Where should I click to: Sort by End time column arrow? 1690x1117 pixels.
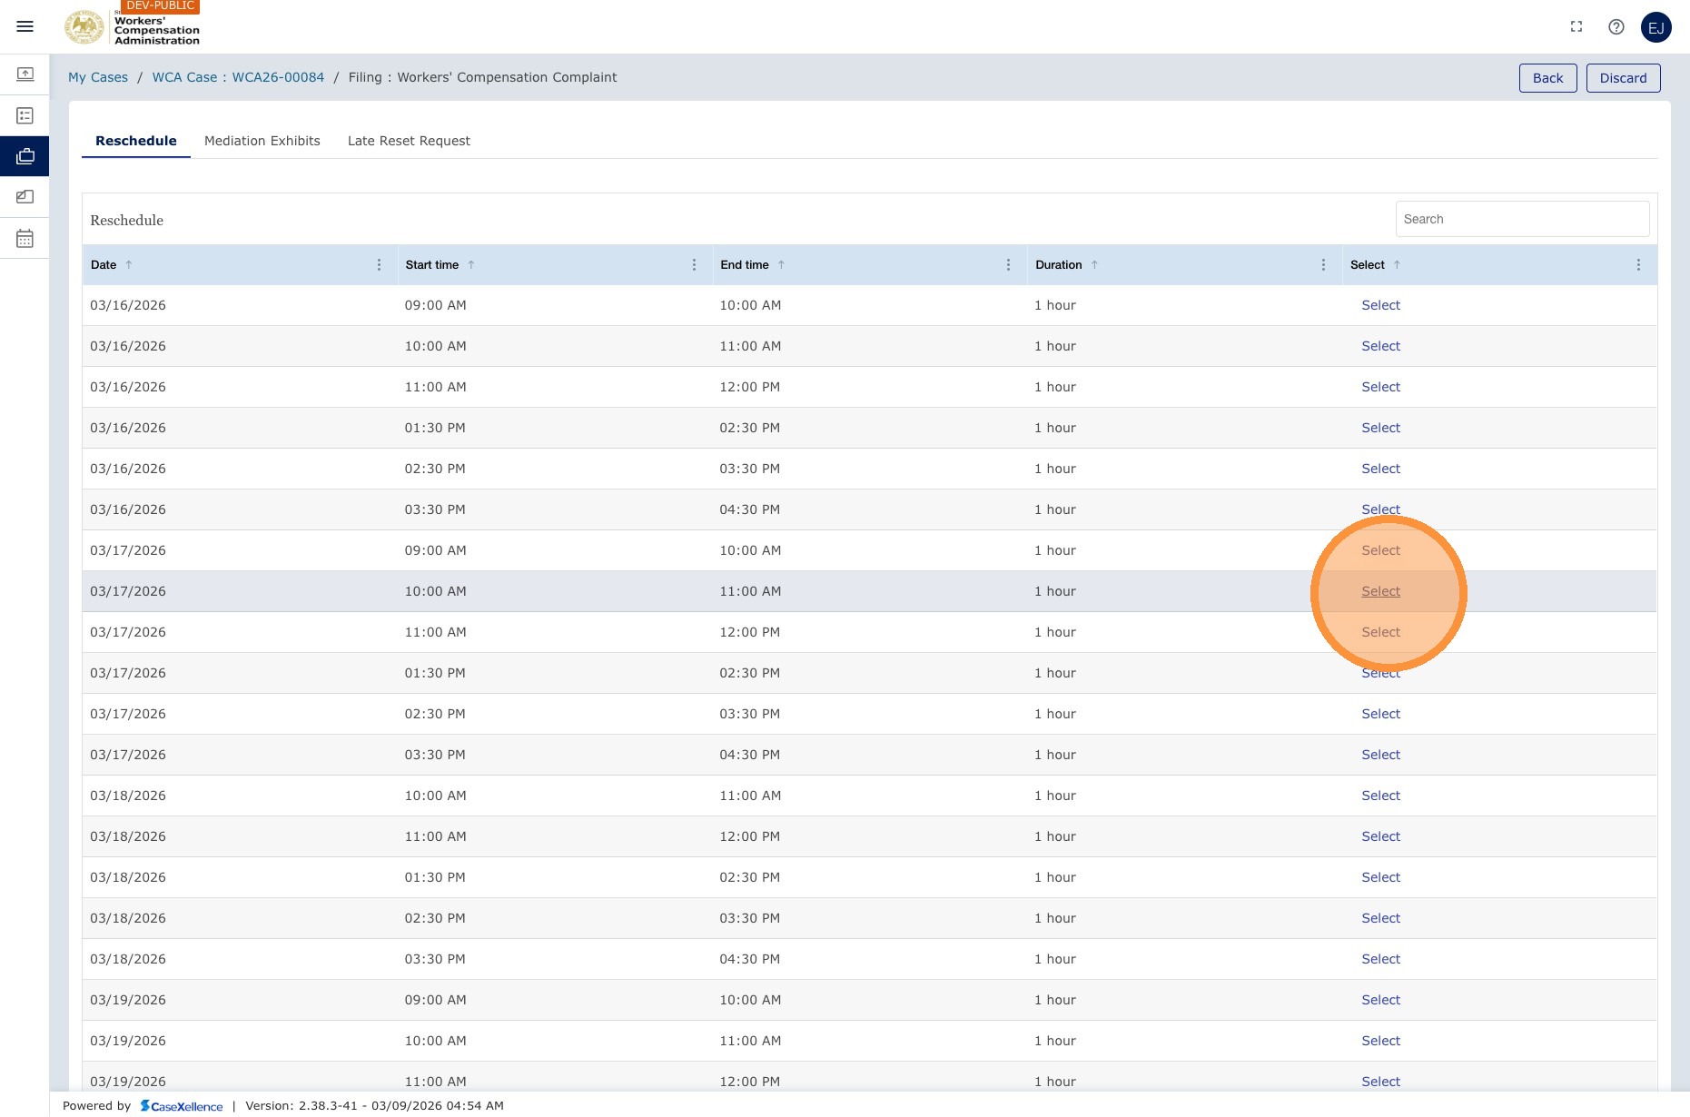781,265
